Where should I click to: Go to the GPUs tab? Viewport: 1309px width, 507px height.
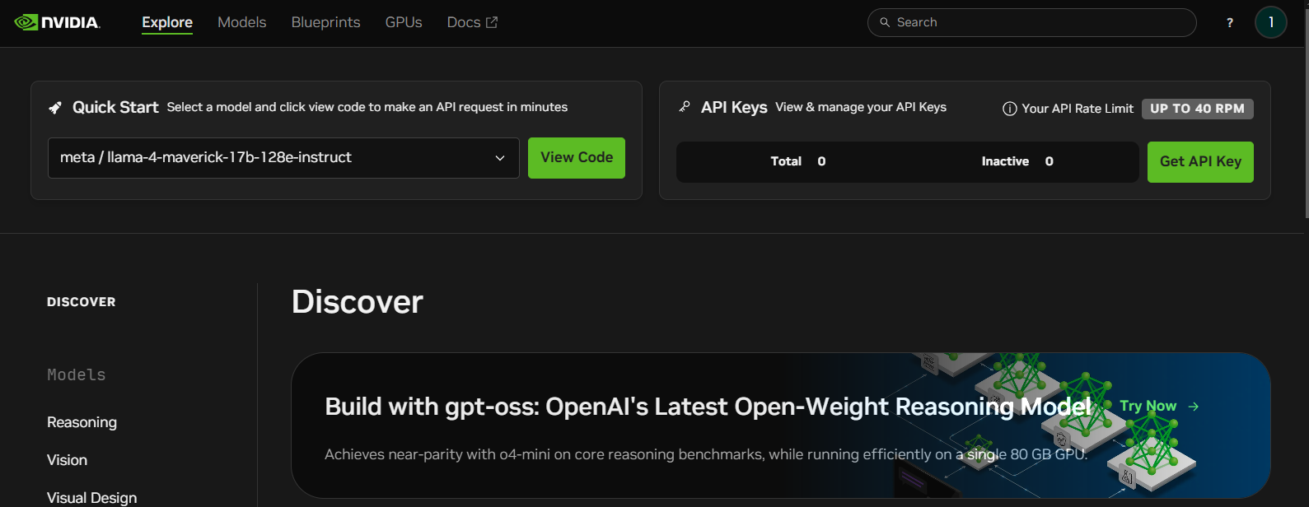tap(404, 22)
